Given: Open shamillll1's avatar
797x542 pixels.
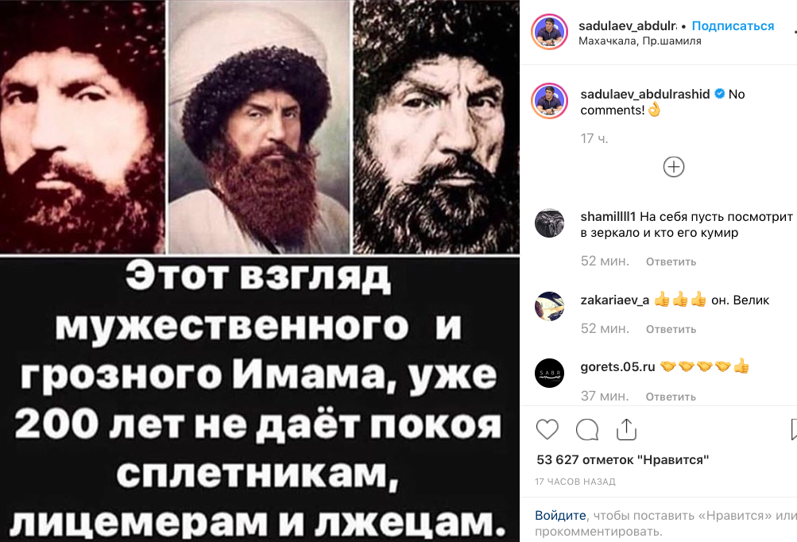Looking at the screenshot, I should (x=549, y=223).
